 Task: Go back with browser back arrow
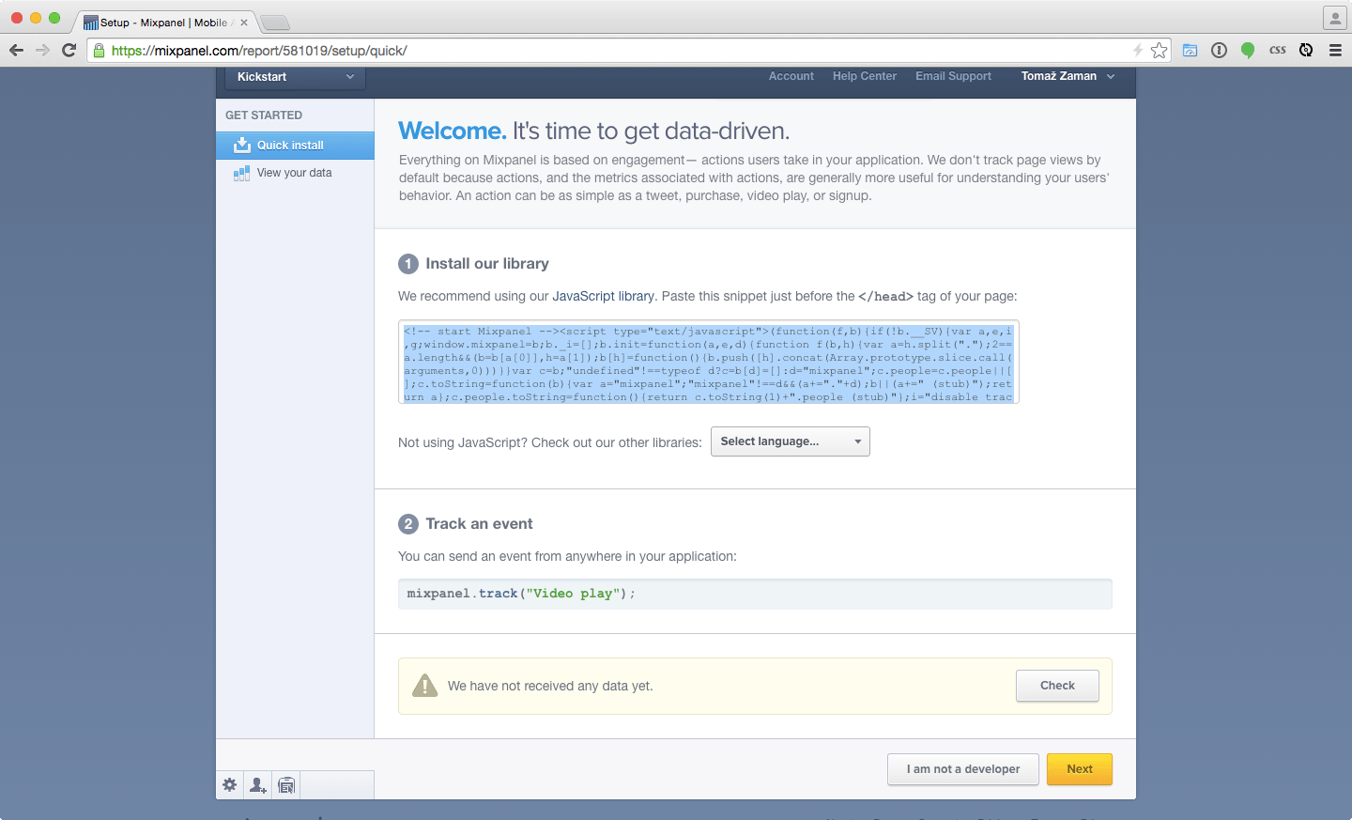coord(16,50)
